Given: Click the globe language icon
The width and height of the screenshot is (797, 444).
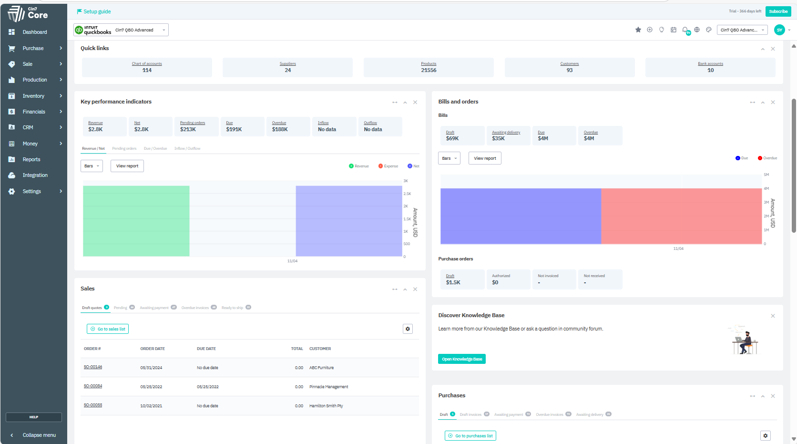Looking at the screenshot, I should click(697, 30).
